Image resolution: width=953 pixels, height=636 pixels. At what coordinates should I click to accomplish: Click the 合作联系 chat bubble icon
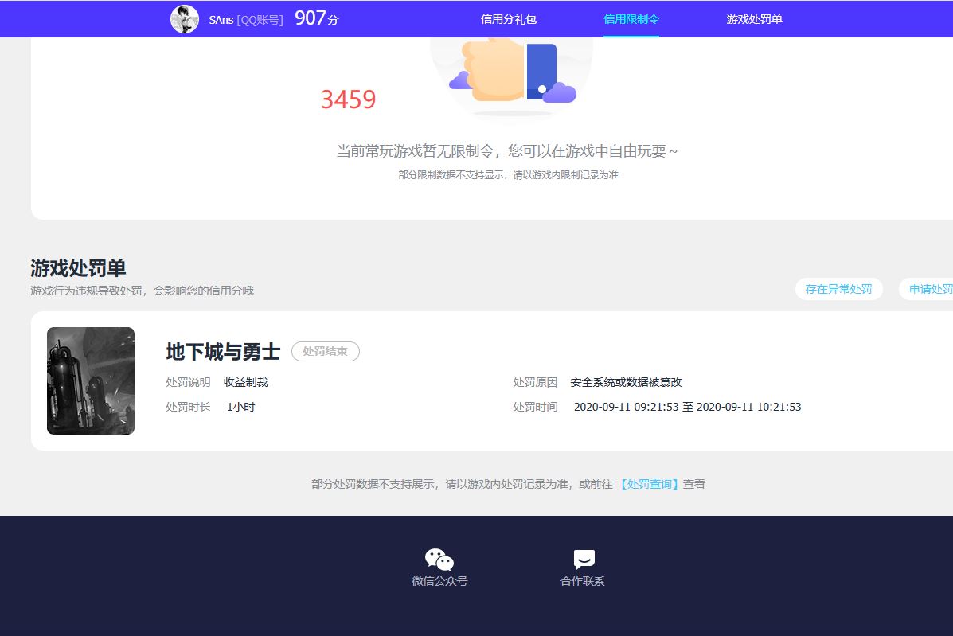tap(583, 559)
